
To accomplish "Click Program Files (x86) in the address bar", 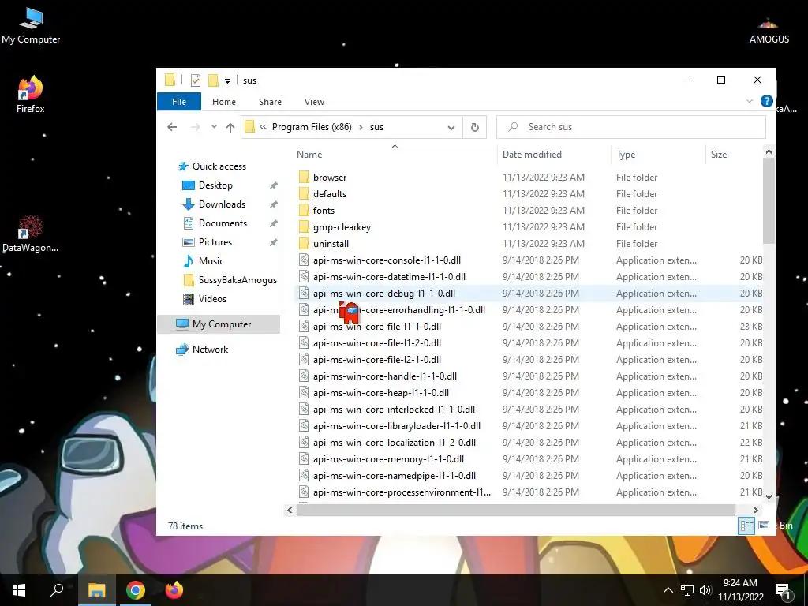I will (x=312, y=127).
